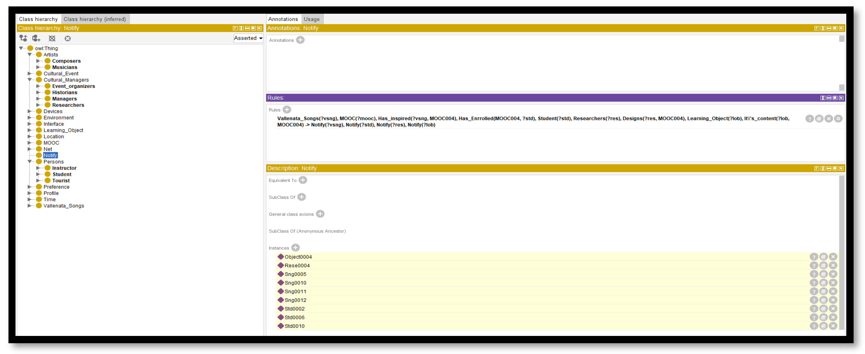Select the Researchers class in tree
The image size is (865, 354).
point(68,105)
